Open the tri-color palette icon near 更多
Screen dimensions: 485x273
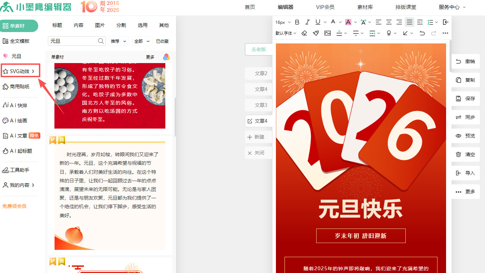166,57
